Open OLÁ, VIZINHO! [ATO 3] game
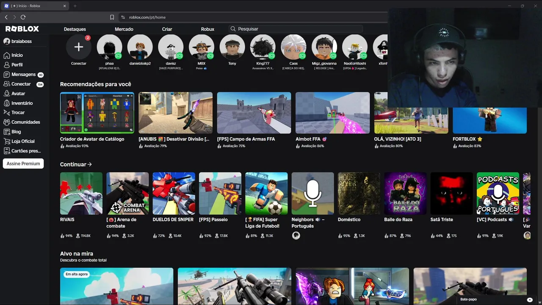 click(x=411, y=120)
